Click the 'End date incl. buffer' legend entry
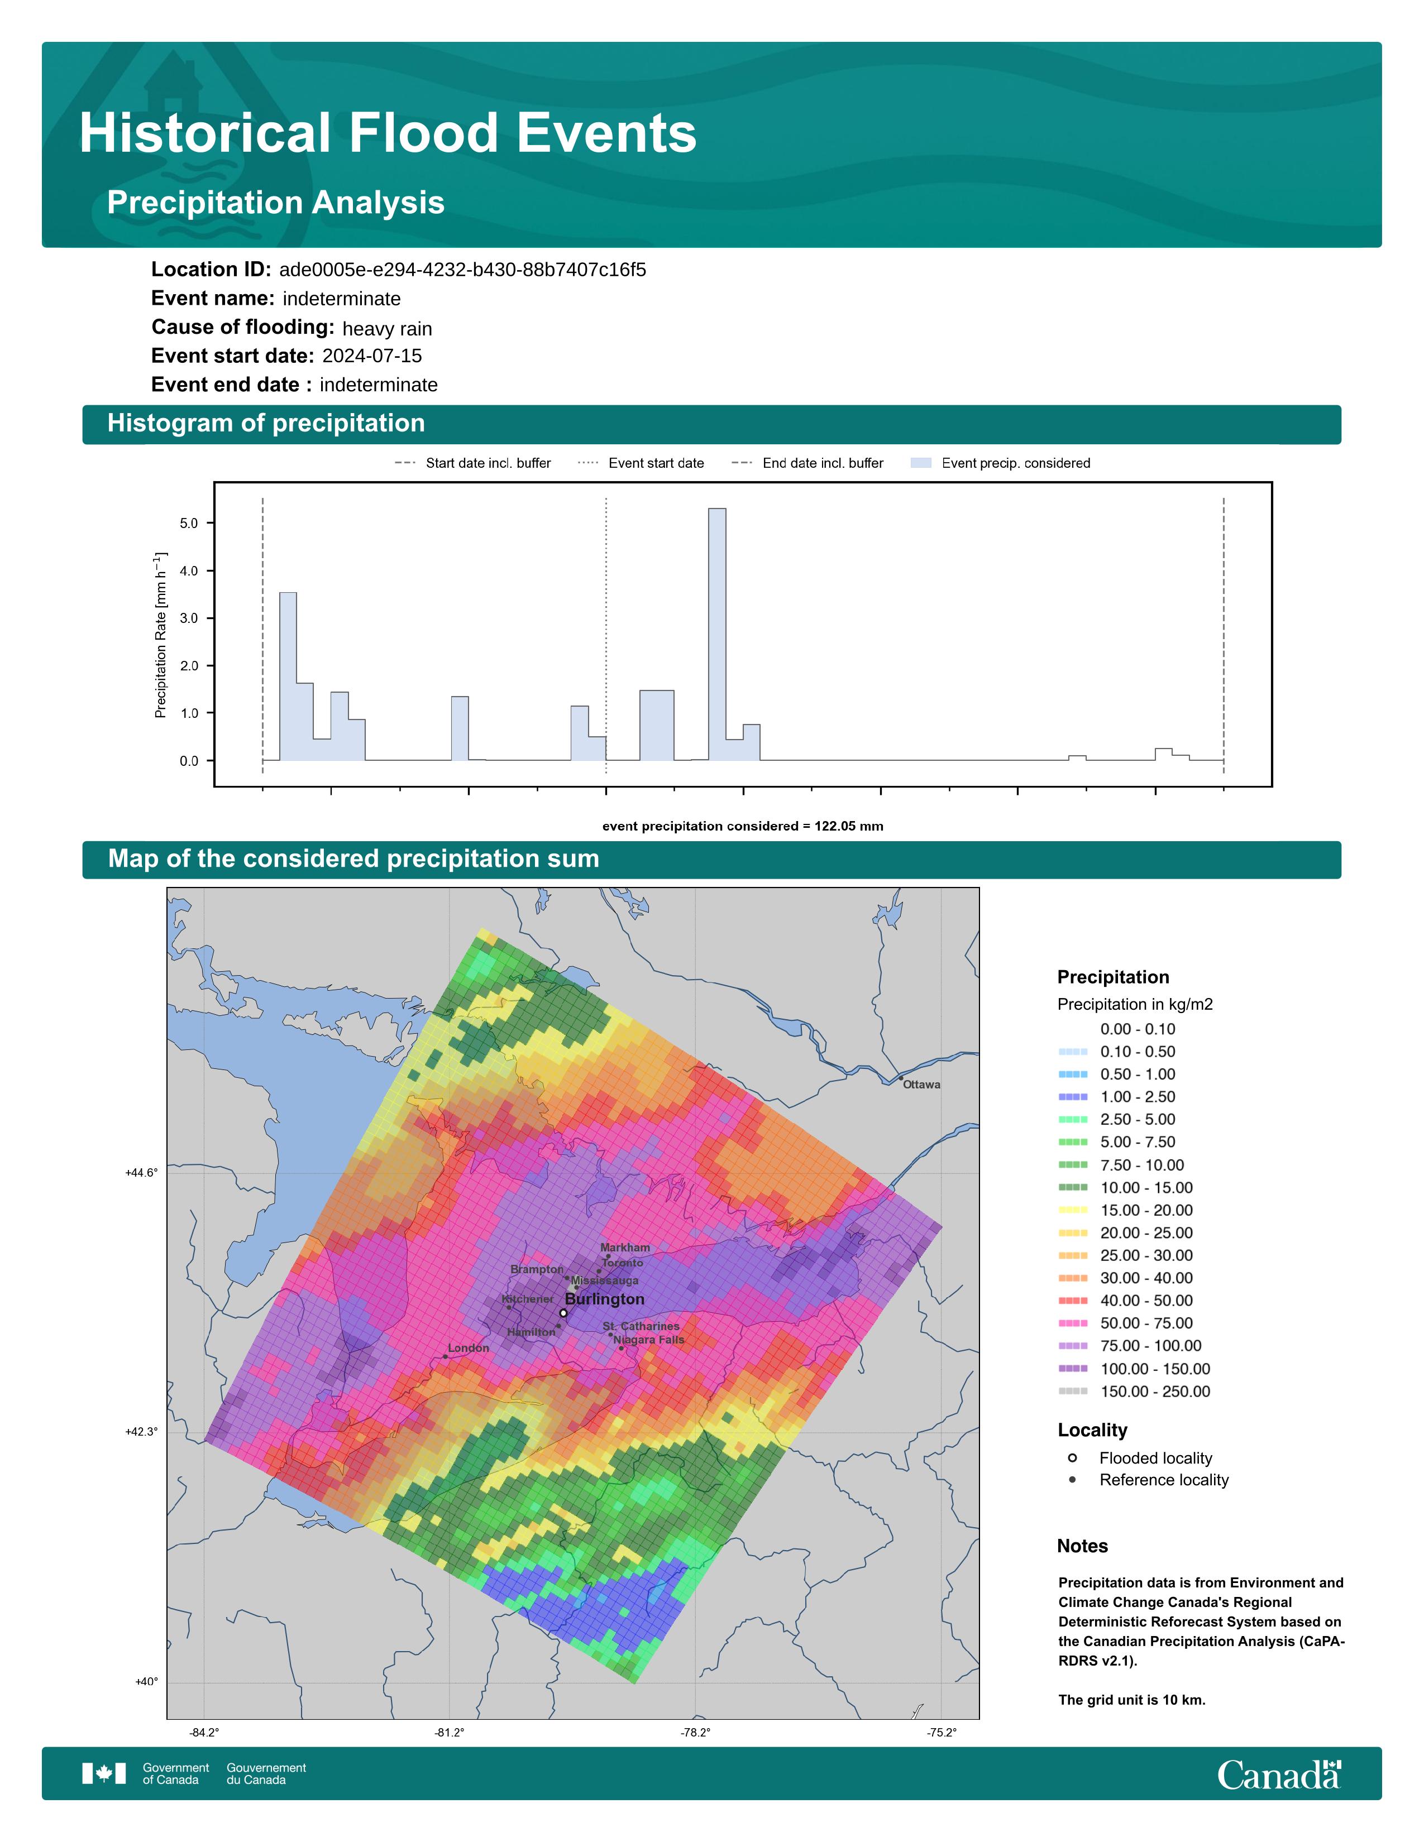 click(x=807, y=463)
